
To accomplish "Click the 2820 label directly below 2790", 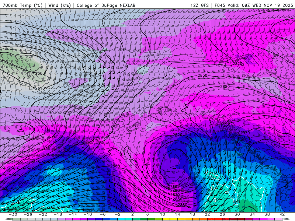I will point(175,194).
